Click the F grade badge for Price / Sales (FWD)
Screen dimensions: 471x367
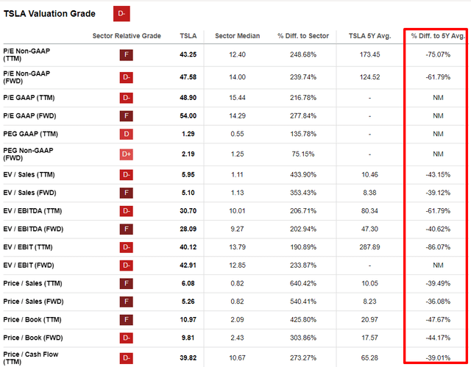pyautogui.click(x=127, y=302)
